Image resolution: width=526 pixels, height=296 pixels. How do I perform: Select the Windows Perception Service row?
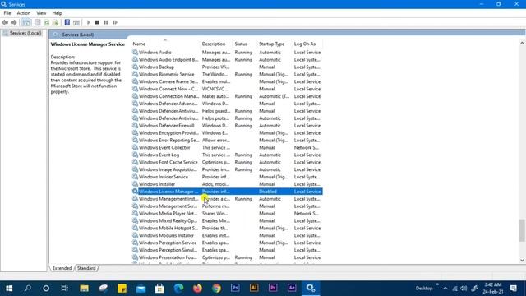pyautogui.click(x=227, y=243)
